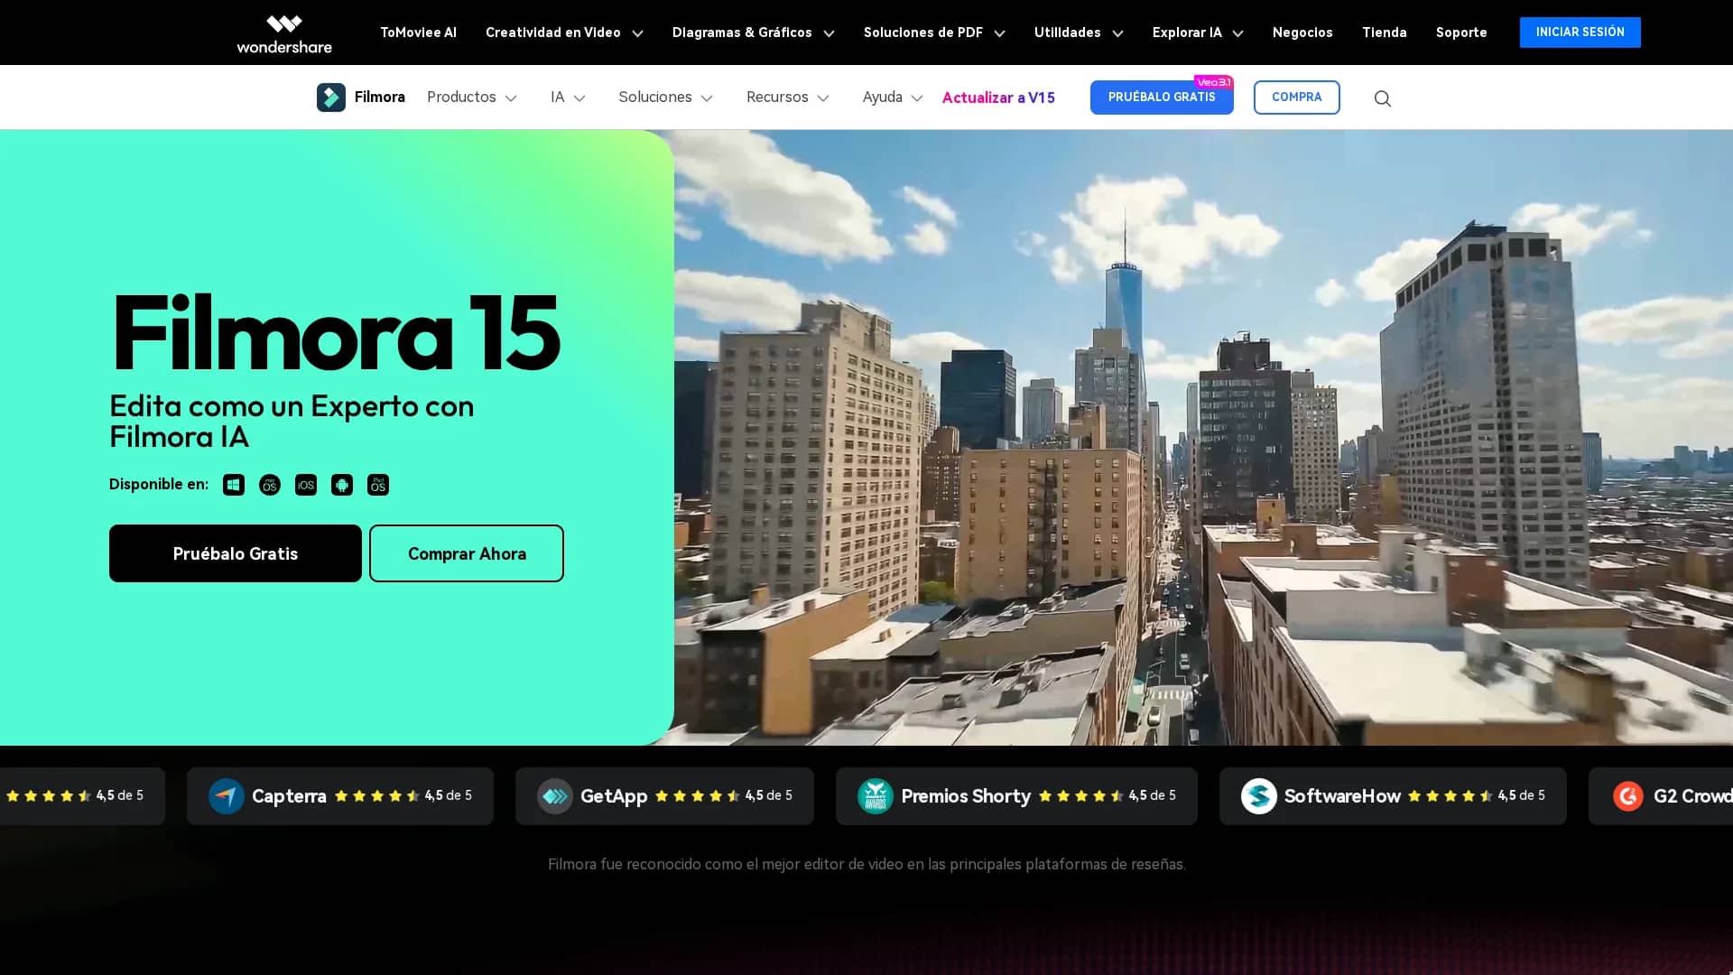Expand the IA submenu
The image size is (1733, 975).
click(568, 97)
